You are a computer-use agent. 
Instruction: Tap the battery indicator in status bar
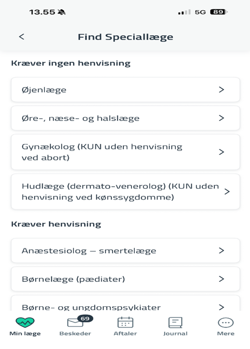(219, 12)
